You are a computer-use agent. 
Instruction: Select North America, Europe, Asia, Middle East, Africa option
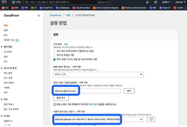tap(54, 59)
